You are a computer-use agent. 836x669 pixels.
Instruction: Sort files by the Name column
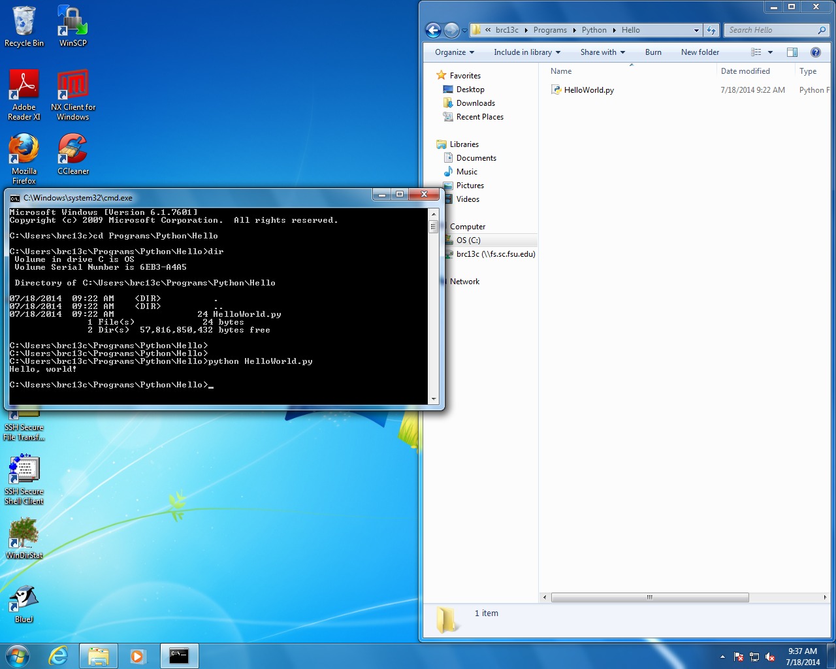point(561,71)
